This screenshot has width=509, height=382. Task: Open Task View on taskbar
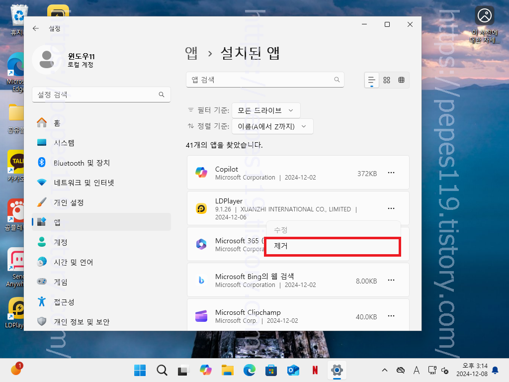click(183, 370)
